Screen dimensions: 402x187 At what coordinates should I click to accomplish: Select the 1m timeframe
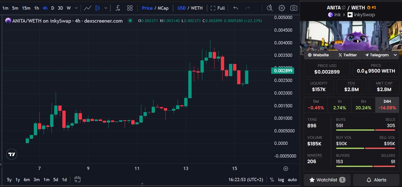(5, 8)
